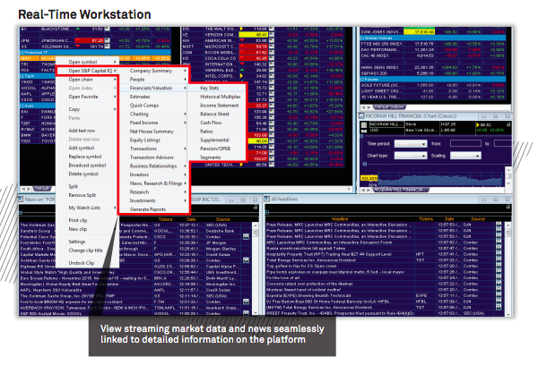Collapse the 'Futures' group header
Screen dimensions: 538x374
[x=362, y=79]
